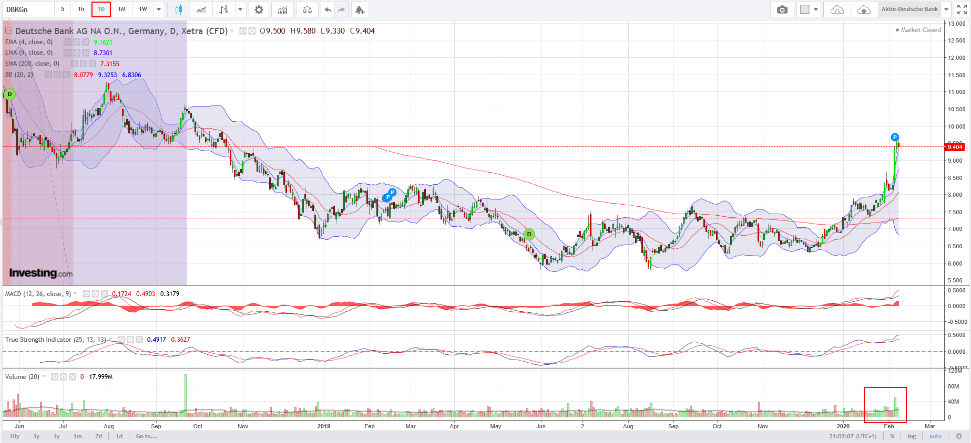Open True Strength Indicator settings
The width and height of the screenshot is (971, 443).
(130, 340)
